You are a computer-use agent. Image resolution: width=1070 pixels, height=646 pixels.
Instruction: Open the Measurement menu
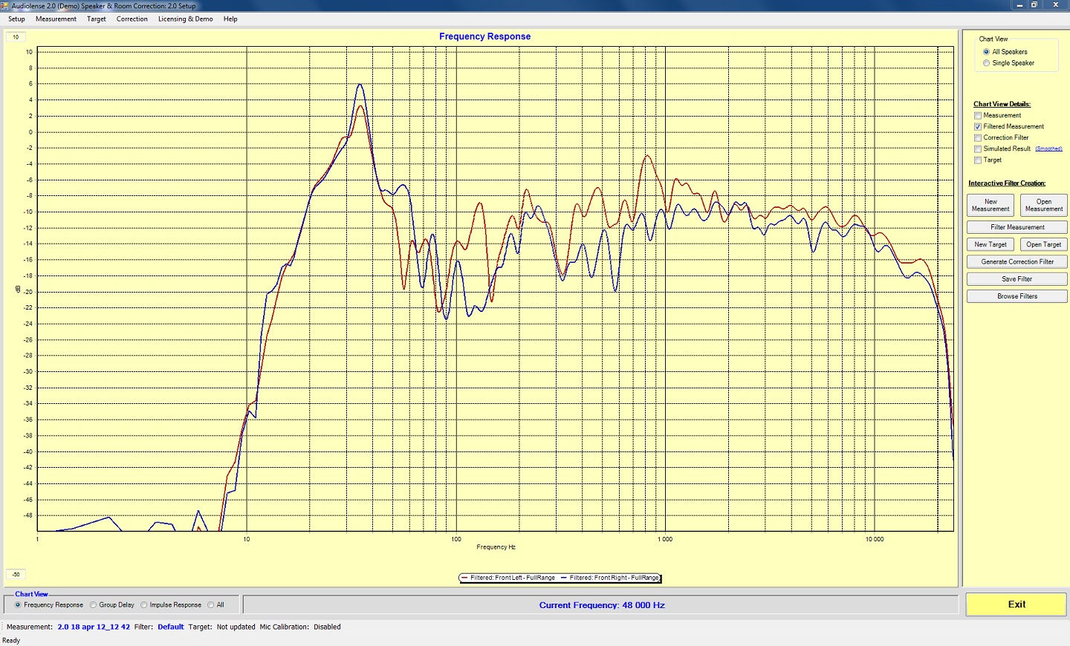(56, 19)
